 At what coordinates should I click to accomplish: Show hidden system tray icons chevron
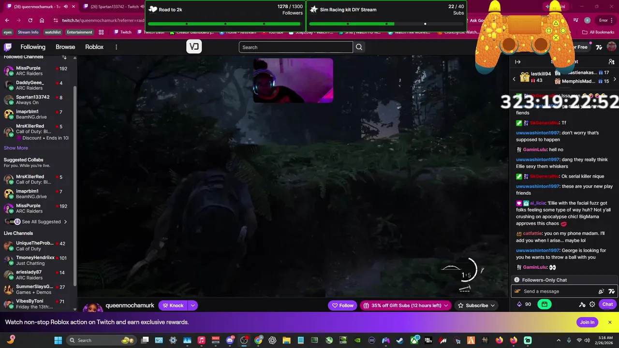(559, 340)
